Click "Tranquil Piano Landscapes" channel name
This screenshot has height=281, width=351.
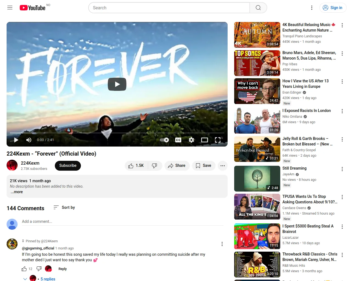(302, 36)
